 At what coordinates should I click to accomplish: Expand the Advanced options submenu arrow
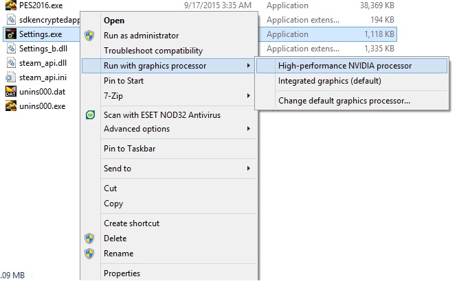pyautogui.click(x=248, y=129)
